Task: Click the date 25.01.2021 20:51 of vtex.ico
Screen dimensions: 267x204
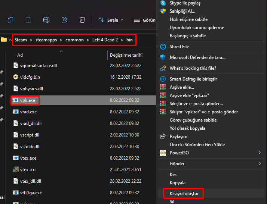Action: point(126,170)
